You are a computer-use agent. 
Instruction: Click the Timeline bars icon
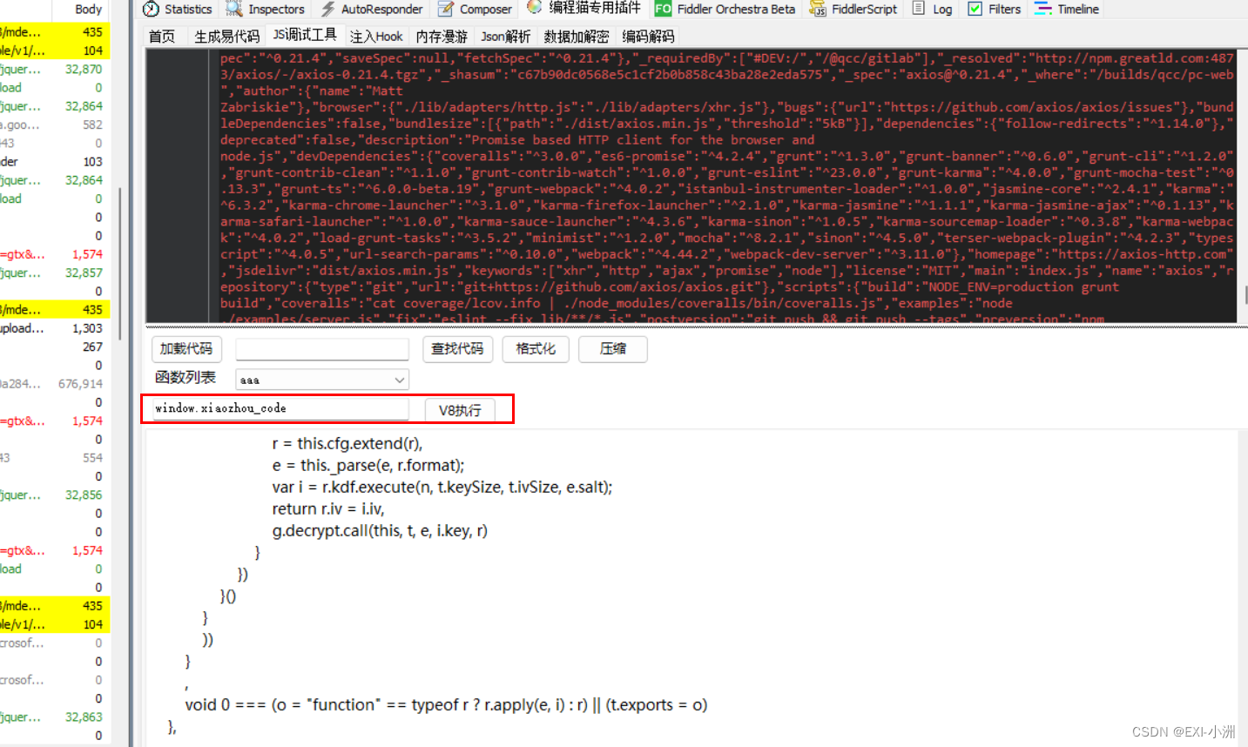coord(1042,9)
